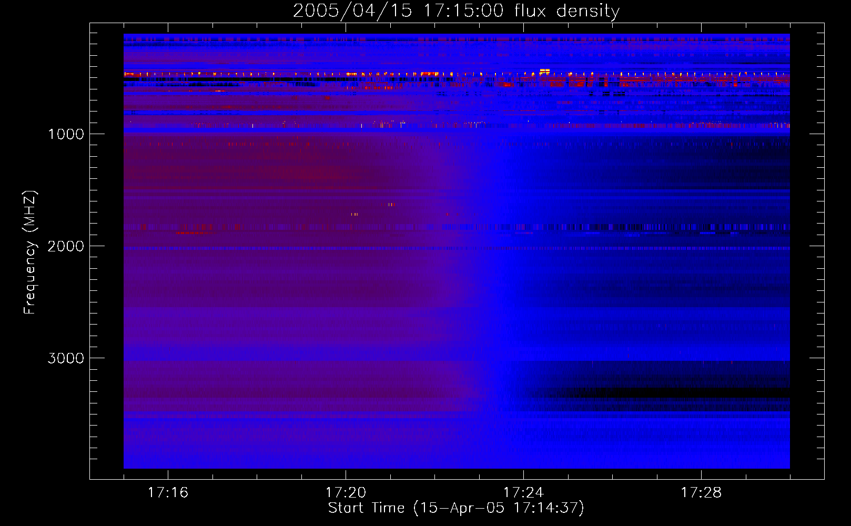Viewport: 851px width, 526px height.
Task: Click the bright yellow burst near 17:24
Action: 545,71
